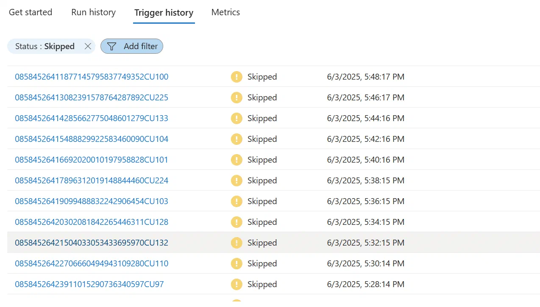Click timestamp 6/3/2025, 5:46:17 PM
The height and width of the screenshot is (307, 540).
pos(366,97)
